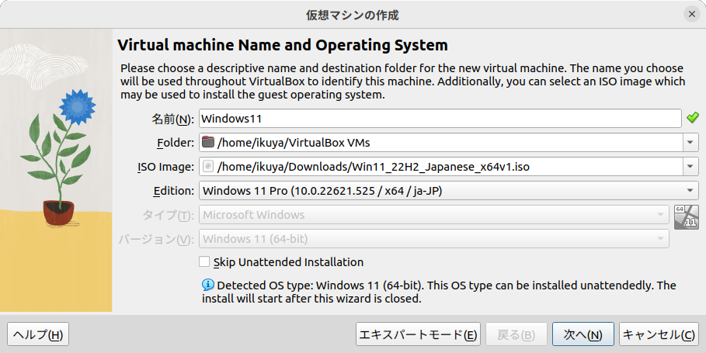Click the Windows 11 64-bit OS icon
This screenshot has width=706, height=353.
(686, 216)
